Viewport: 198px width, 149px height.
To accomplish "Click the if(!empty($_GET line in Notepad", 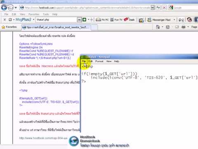I will pos(109,74).
